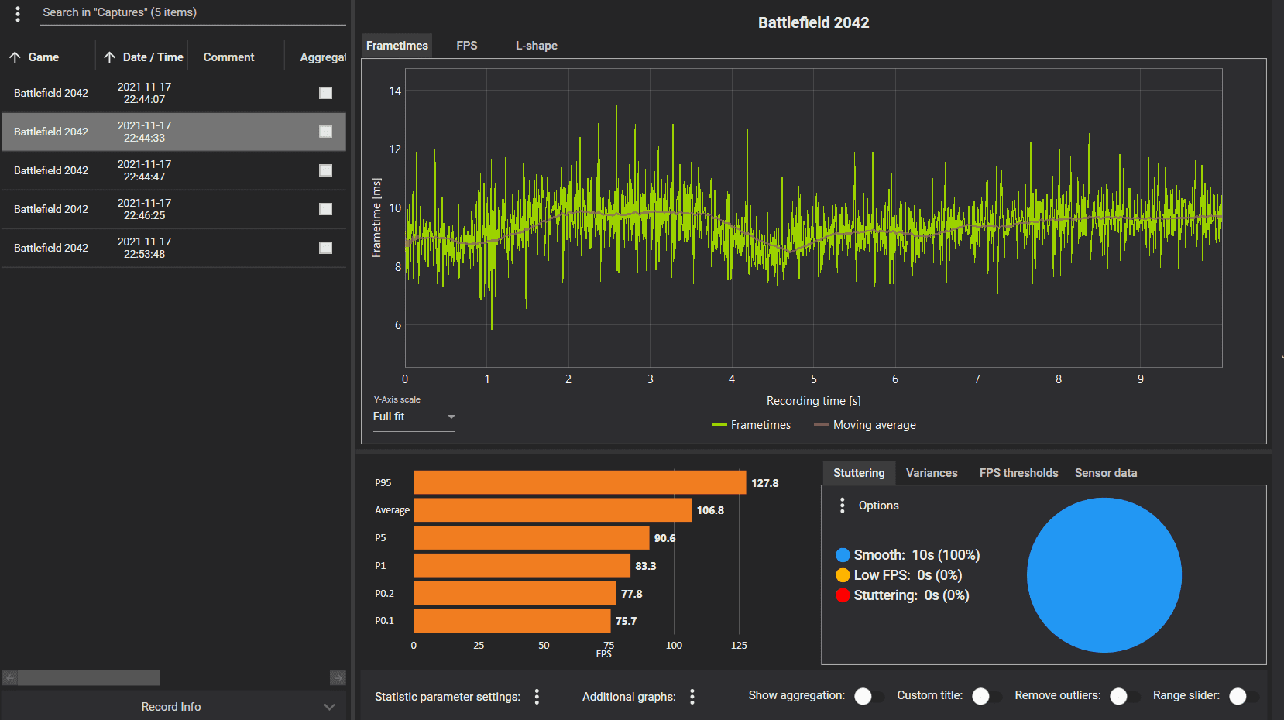Image resolution: width=1284 pixels, height=720 pixels.
Task: Open the three-dot menu beside the search box
Action: [x=18, y=14]
